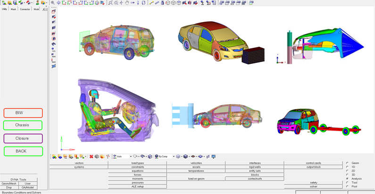This screenshot has height=194, width=375.
Task: Click the anchor-shaped view icon
Action: (x=98, y=3)
